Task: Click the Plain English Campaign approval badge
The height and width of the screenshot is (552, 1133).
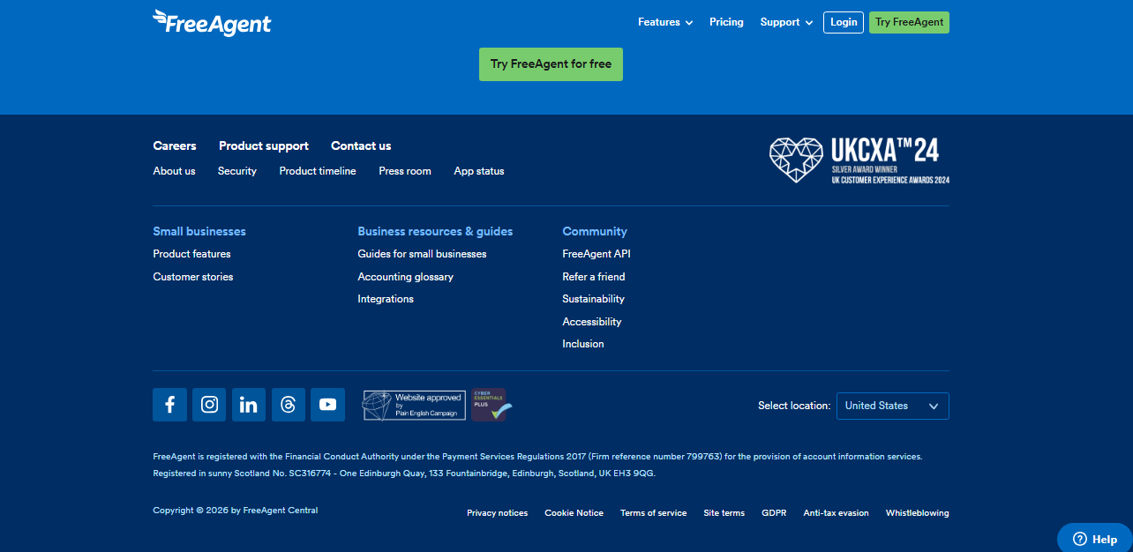Action: (413, 405)
